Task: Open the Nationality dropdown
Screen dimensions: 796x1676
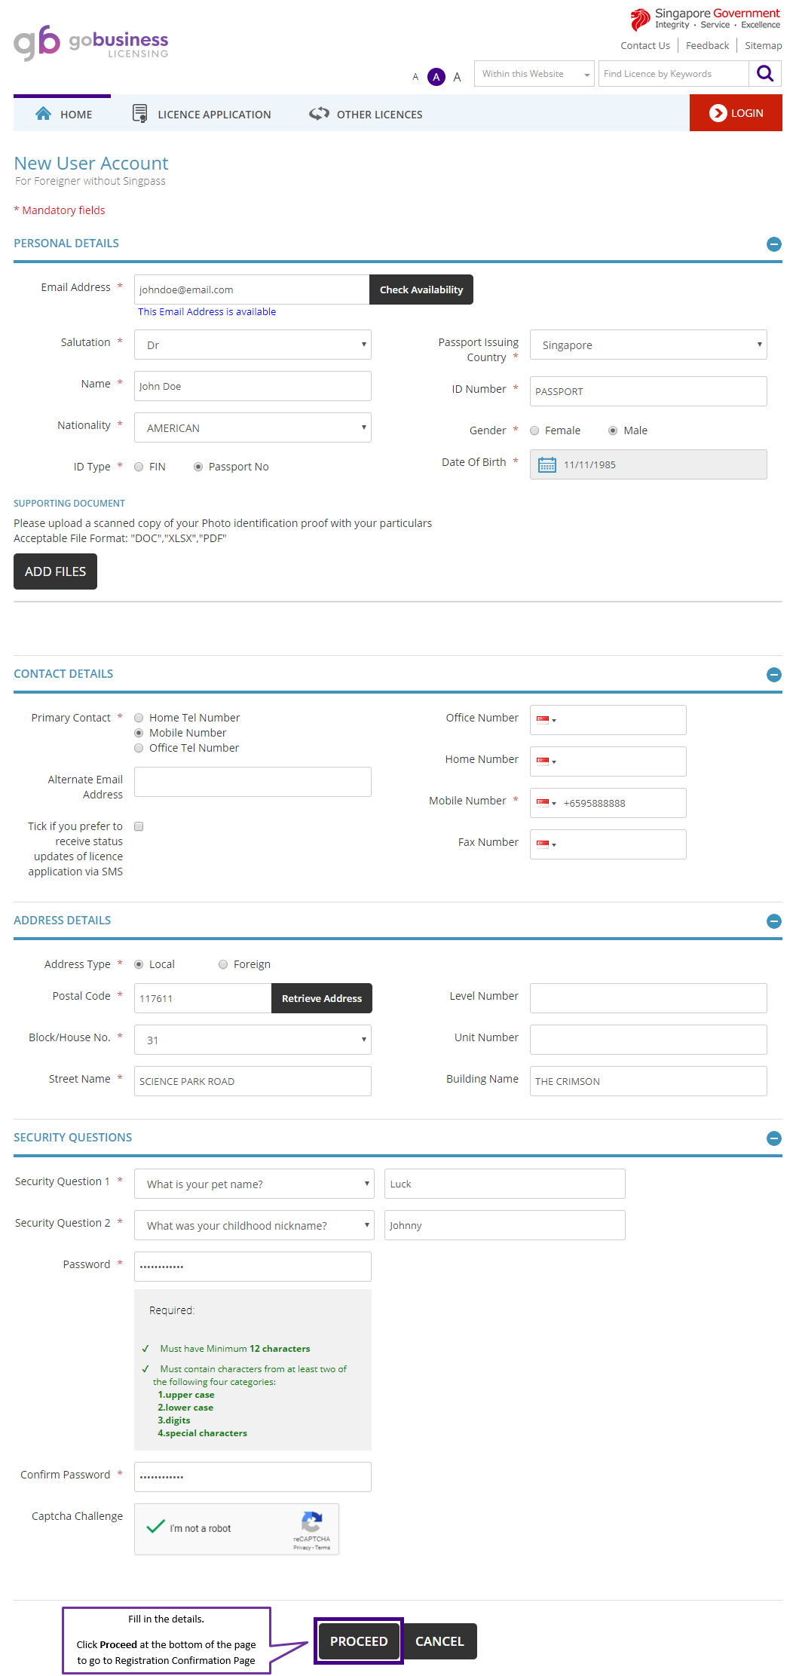Action: coord(253,427)
